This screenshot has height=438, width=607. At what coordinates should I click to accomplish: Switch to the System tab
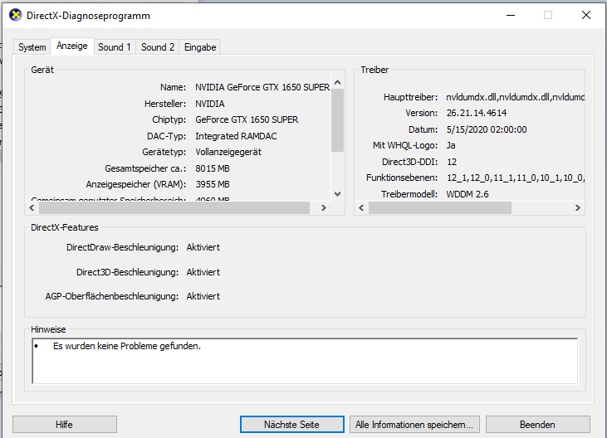tap(32, 47)
